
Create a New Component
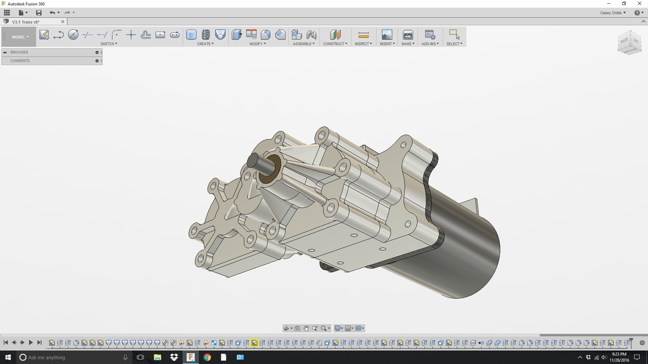[x=296, y=35]
